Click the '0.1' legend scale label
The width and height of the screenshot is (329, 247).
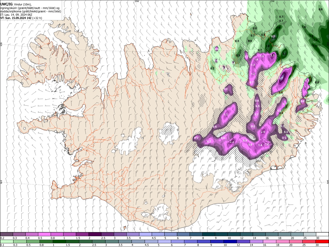pyautogui.click(x=2, y=245)
